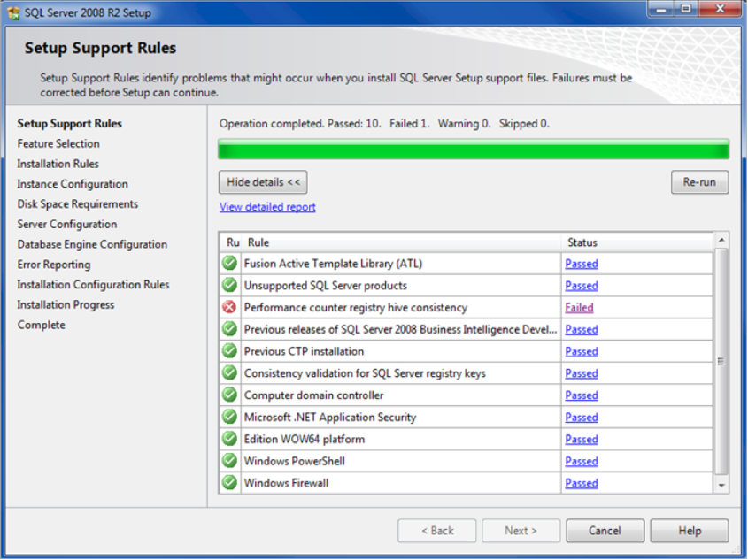Open Passed status for Previous releases of SQL Server 2008
This screenshot has height=560, width=748.
point(582,329)
